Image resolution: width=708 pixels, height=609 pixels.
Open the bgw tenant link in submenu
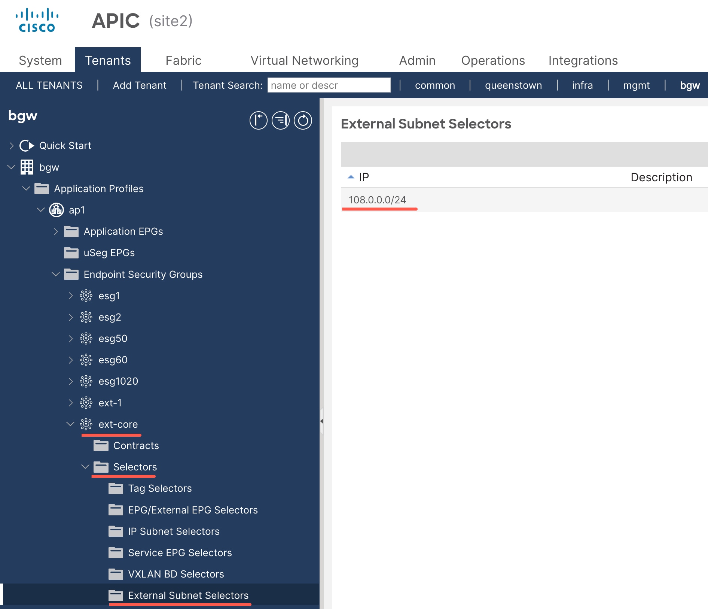[690, 85]
